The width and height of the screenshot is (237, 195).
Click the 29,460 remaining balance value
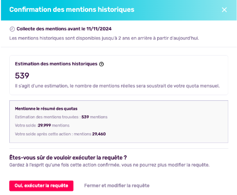(x=99, y=134)
